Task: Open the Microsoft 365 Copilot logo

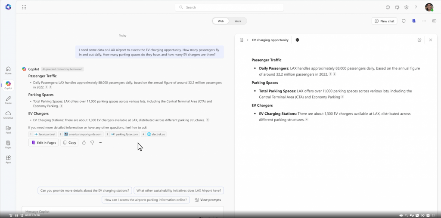Action: coord(8,7)
